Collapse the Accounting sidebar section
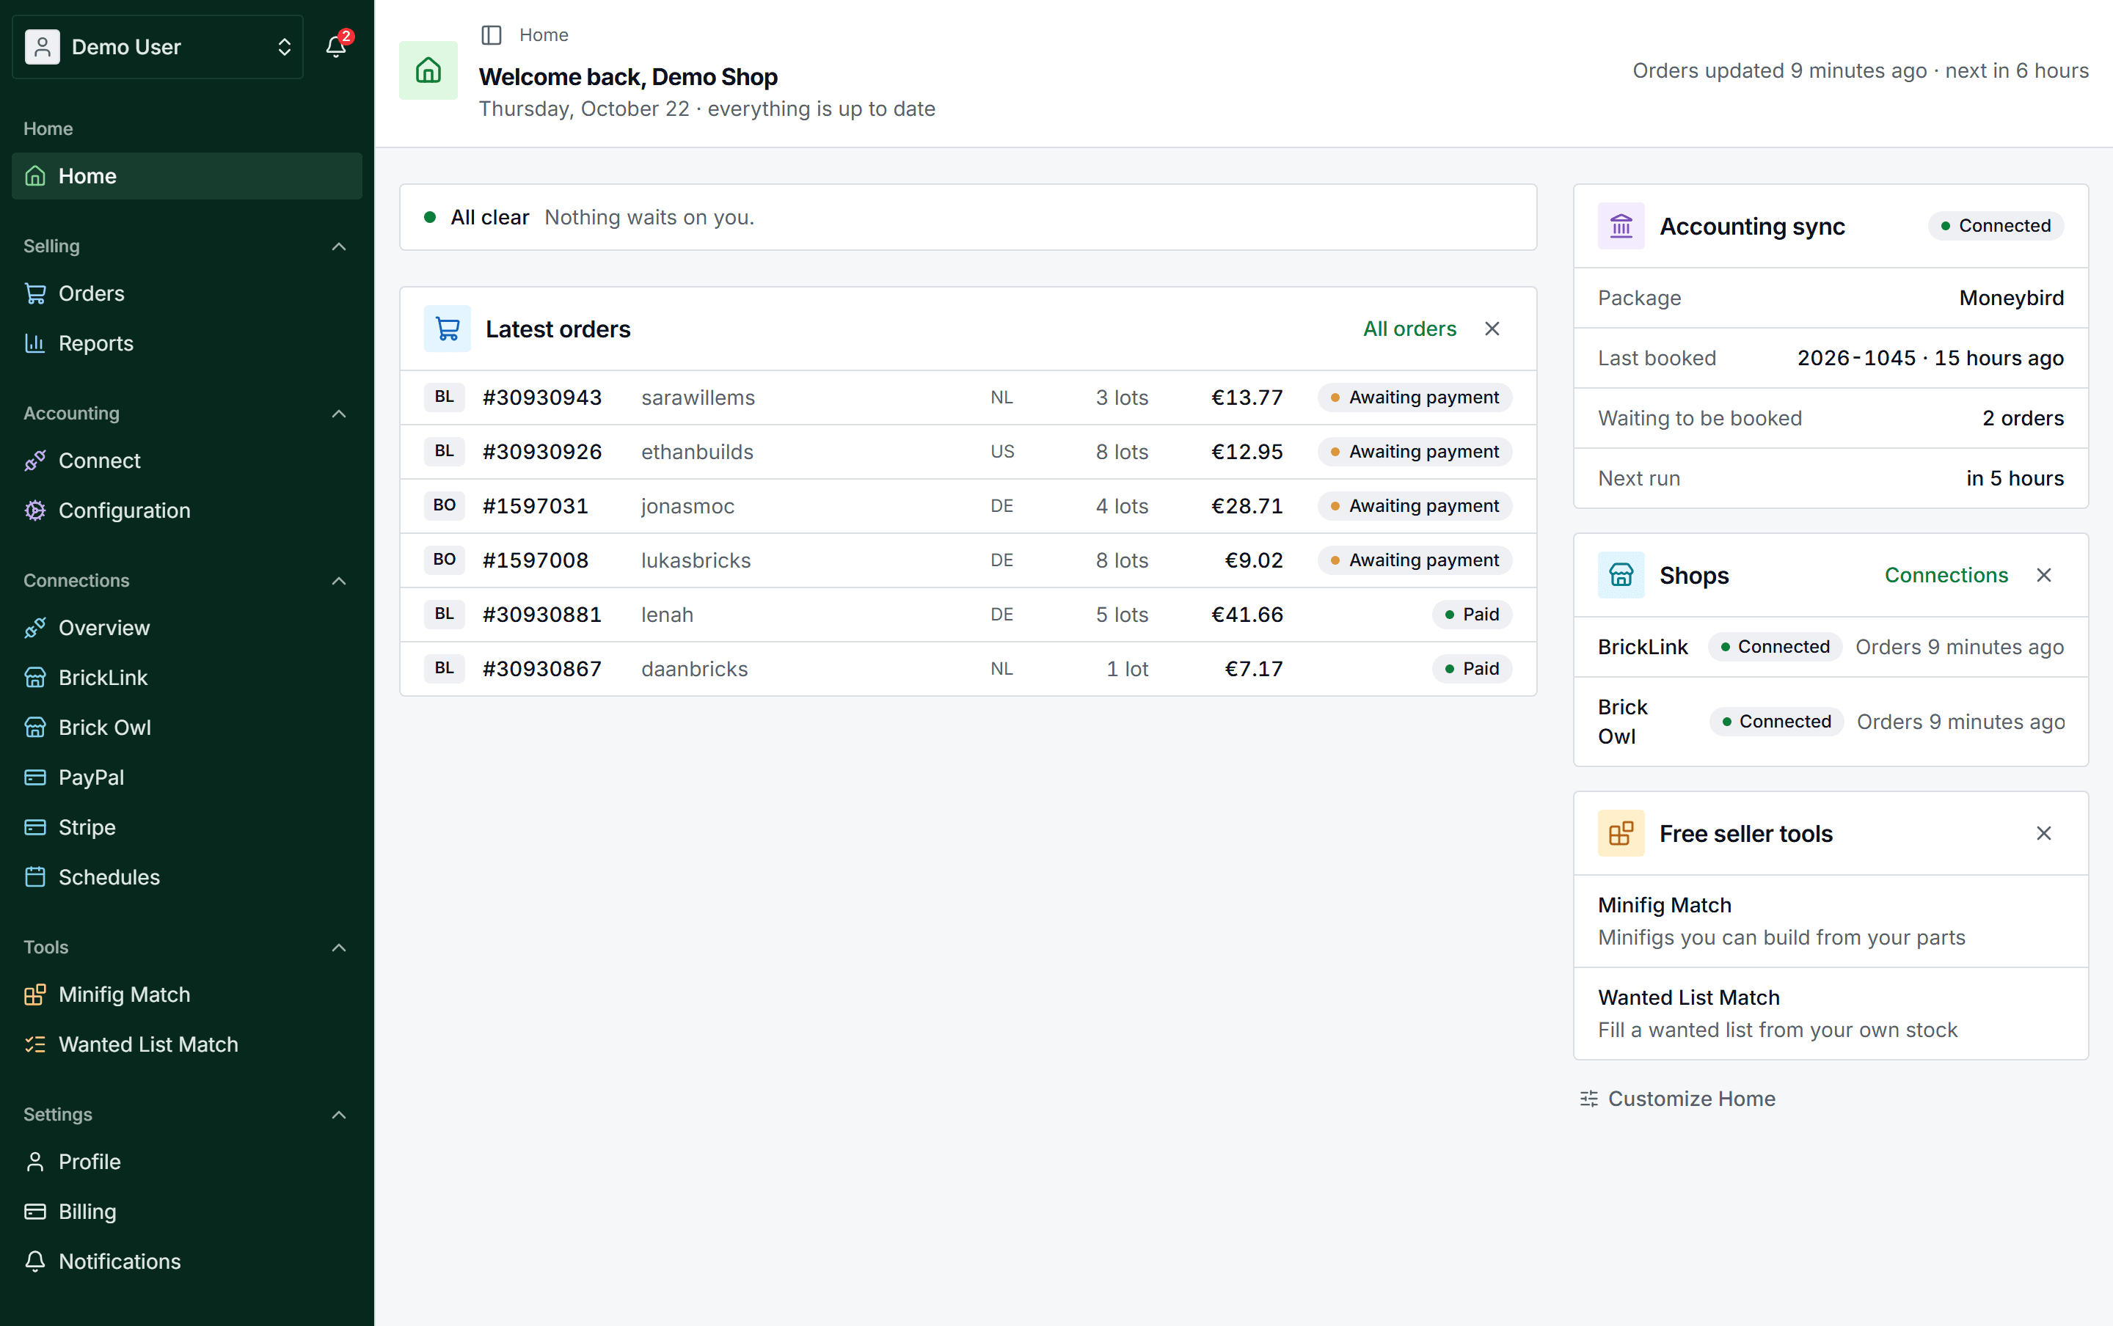Screen dimensions: 2113x1326 click(x=338, y=414)
